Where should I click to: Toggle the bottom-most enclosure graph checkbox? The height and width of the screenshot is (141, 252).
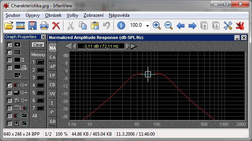point(10,123)
